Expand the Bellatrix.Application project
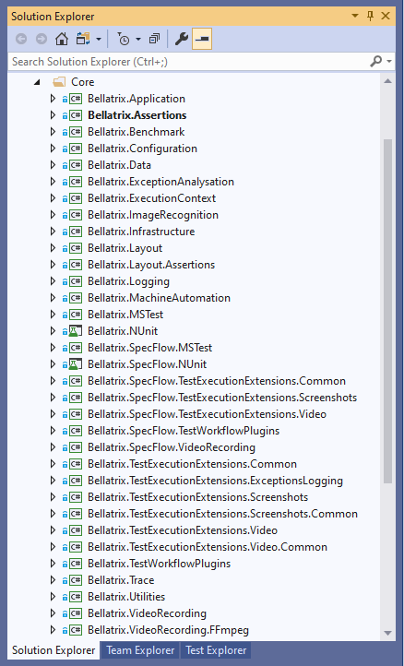This screenshot has height=666, width=404. 53,99
